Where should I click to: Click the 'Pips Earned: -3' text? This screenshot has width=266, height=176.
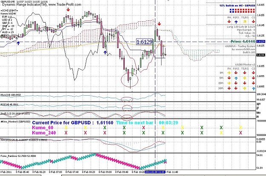246,30
